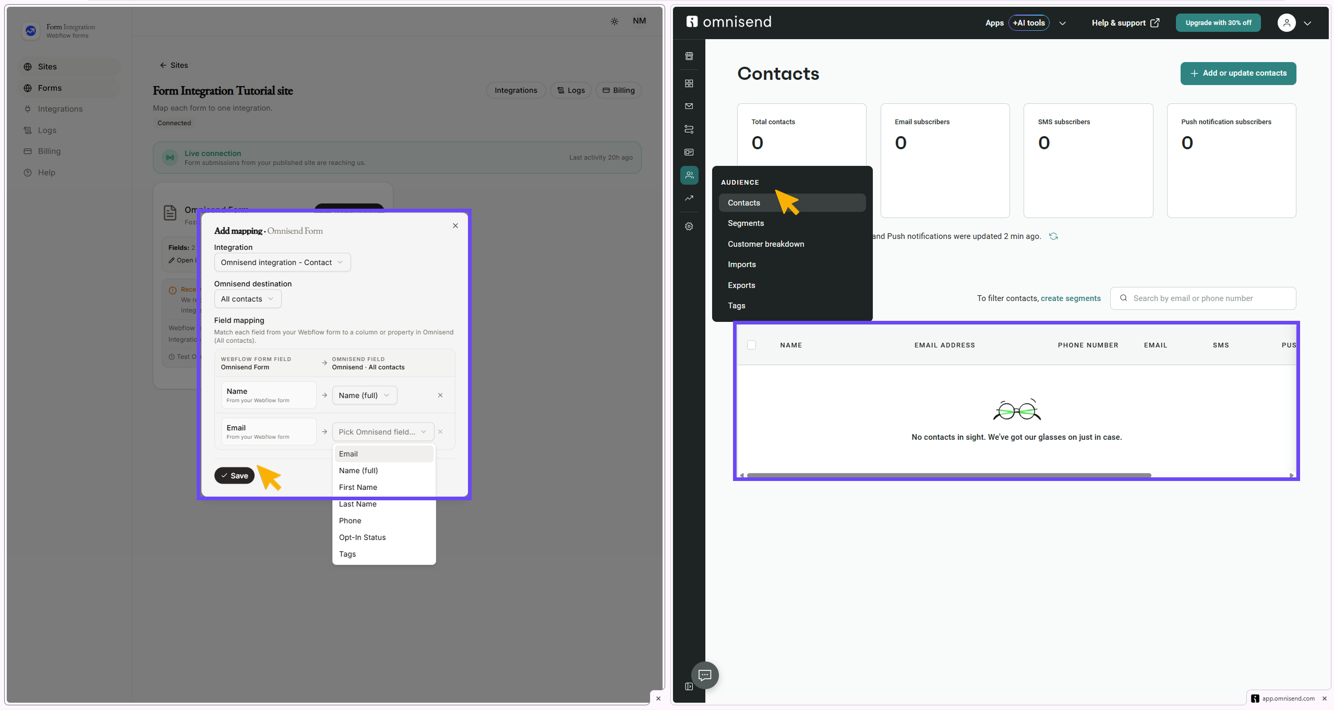This screenshot has width=1334, height=710.
Task: Expand the account chevron next to the avatar
Action: (1307, 23)
